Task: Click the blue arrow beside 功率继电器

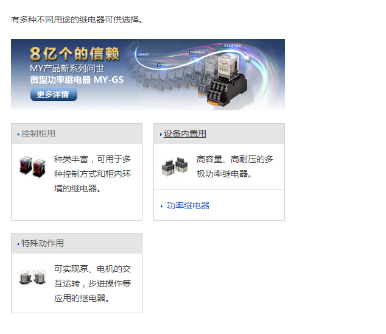Action: point(161,206)
